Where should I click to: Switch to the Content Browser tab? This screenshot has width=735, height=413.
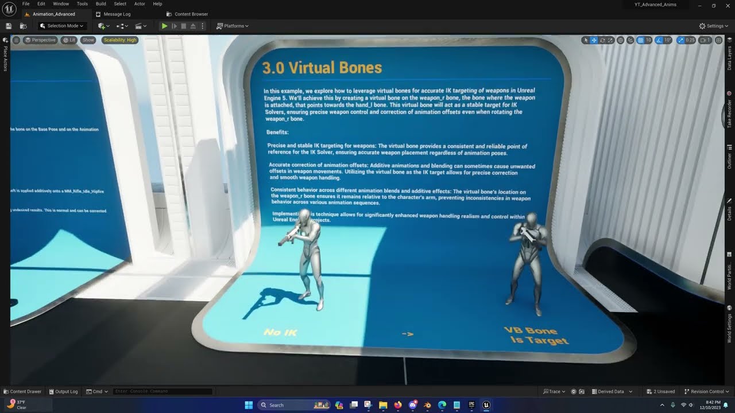187,14
